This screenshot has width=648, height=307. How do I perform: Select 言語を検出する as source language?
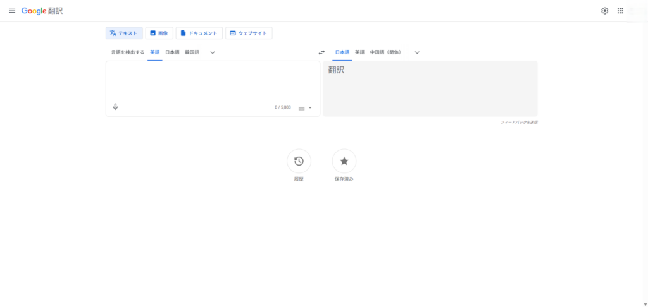[127, 52]
